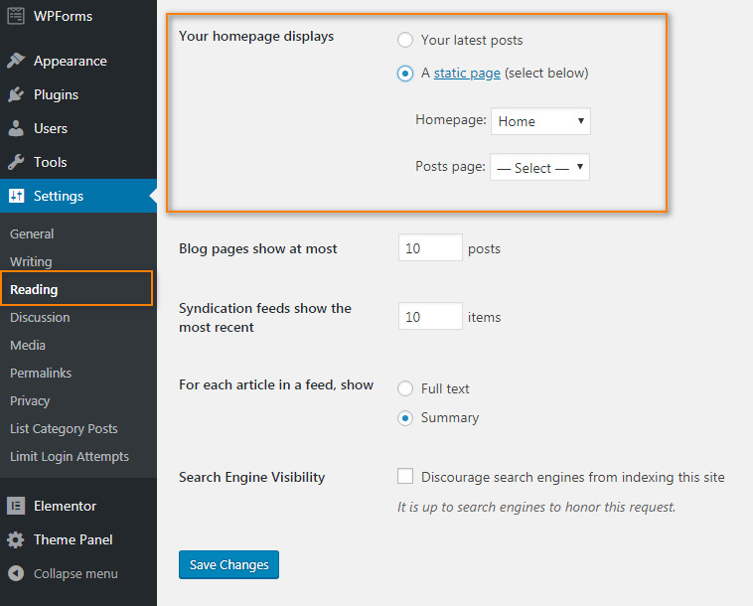Click the 'Blog pages show at most' field
Viewport: 753px width, 606px height.
(430, 247)
